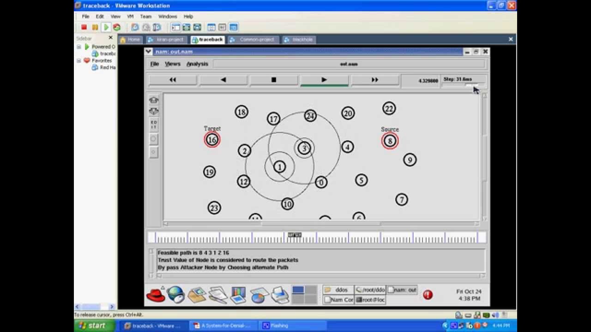Click the Flashing taskbar button
Image resolution: width=591 pixels, height=332 pixels.
click(293, 326)
